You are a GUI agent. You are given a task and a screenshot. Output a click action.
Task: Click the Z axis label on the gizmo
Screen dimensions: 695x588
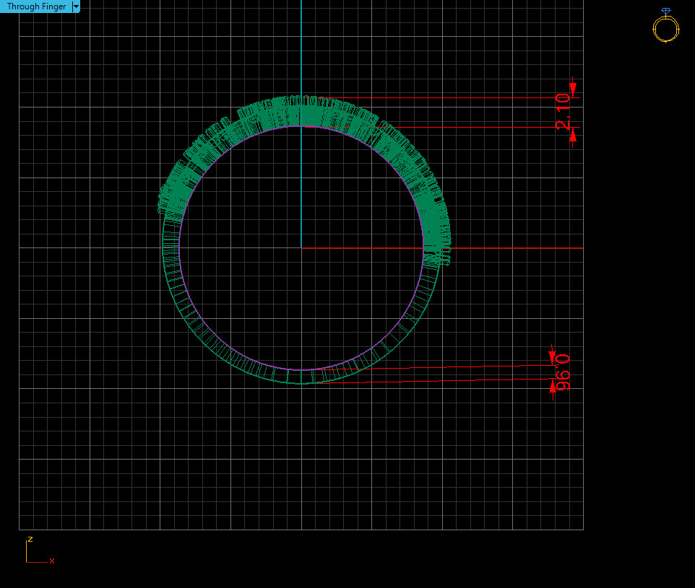(x=29, y=540)
